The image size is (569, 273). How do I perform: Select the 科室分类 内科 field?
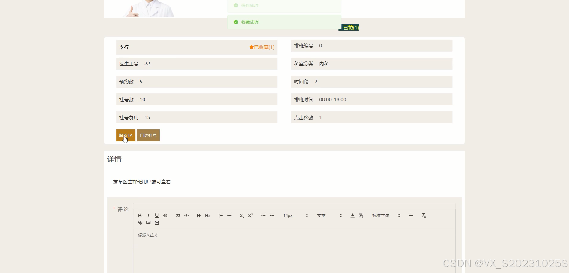(372, 64)
